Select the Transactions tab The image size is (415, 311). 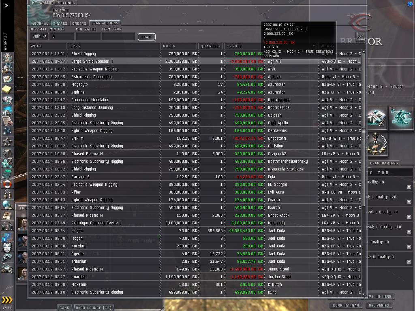pyautogui.click(x=105, y=23)
